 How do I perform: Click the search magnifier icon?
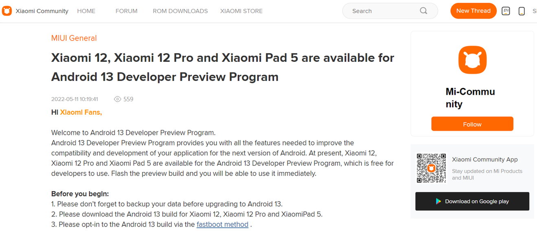(x=423, y=11)
